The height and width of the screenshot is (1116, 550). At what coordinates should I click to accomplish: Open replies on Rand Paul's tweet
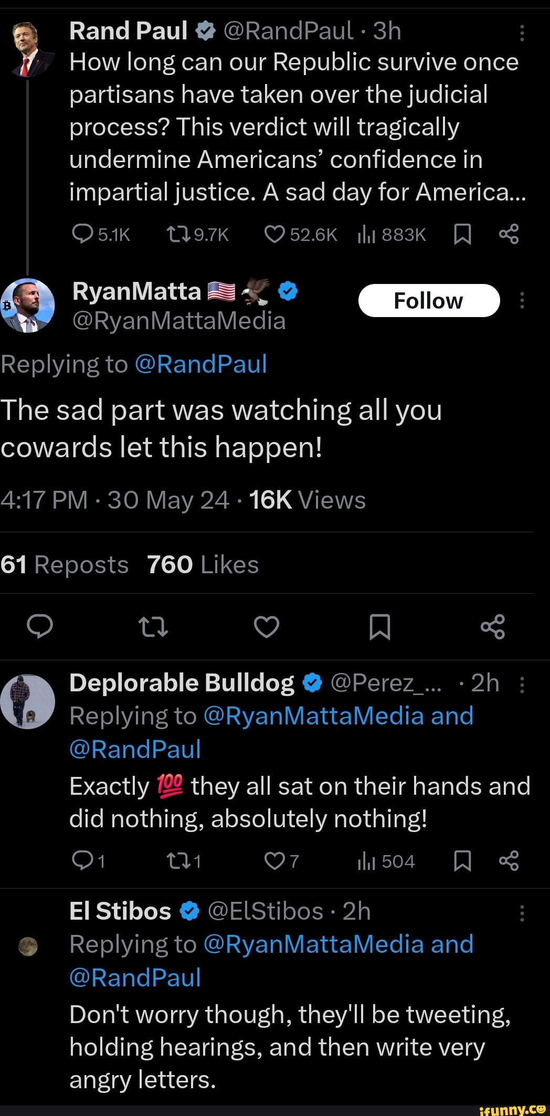click(82, 235)
